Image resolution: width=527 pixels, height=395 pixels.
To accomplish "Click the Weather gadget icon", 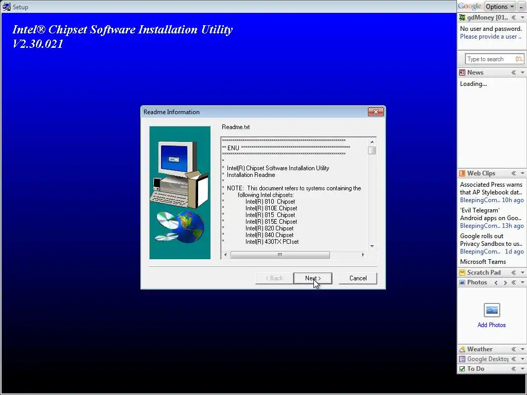I will pos(462,349).
